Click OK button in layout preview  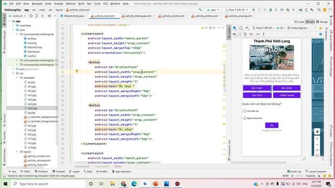[272, 125]
